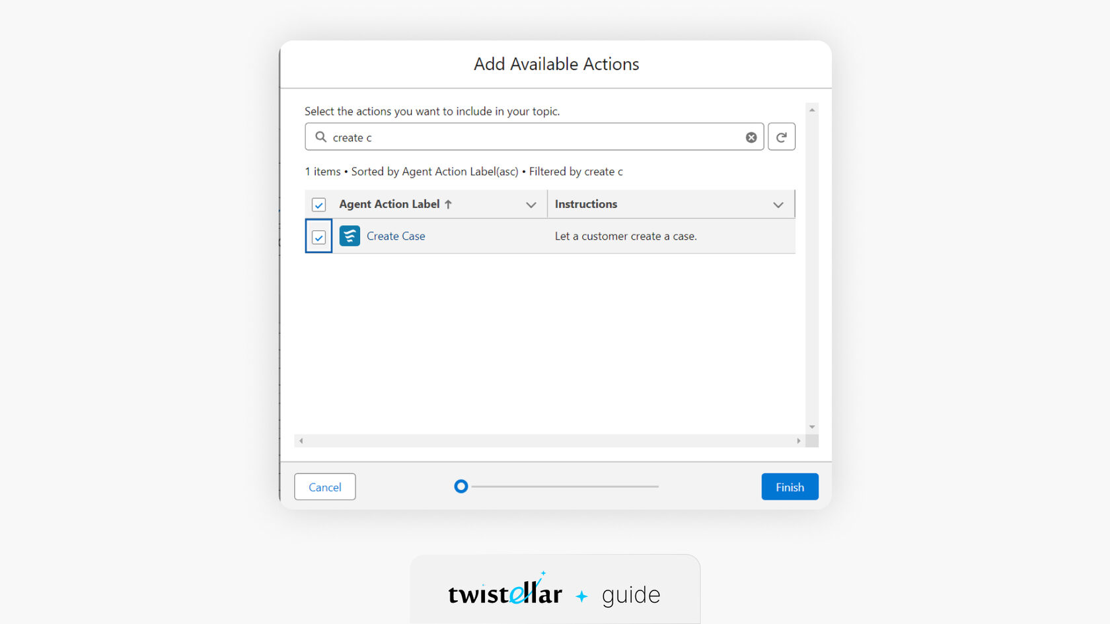This screenshot has width=1110, height=624.
Task: Click the Cancel button
Action: pos(325,487)
